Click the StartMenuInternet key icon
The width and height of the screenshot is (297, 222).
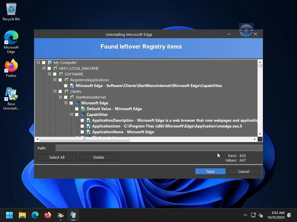(x=72, y=97)
